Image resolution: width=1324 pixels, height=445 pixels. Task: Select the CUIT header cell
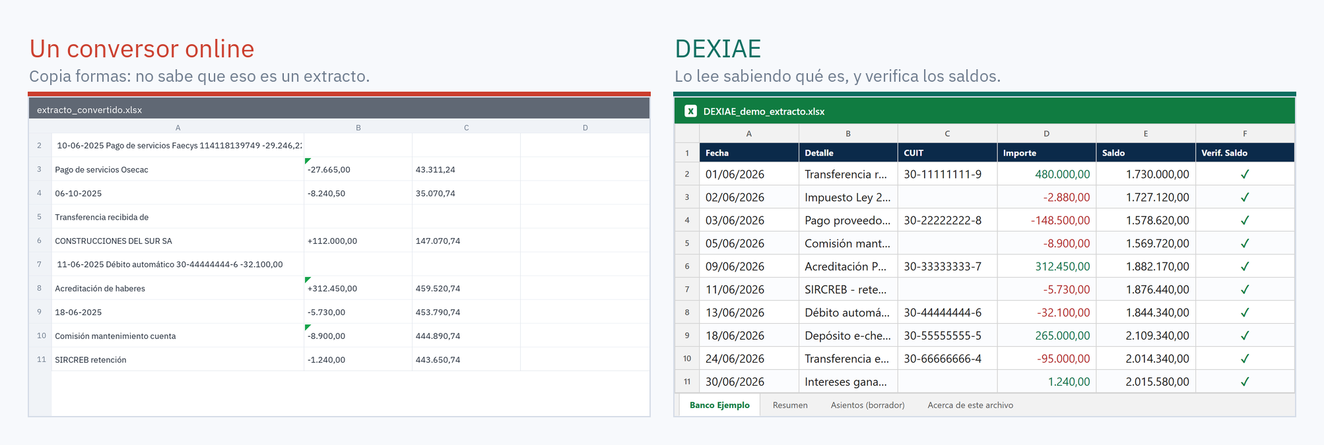947,153
